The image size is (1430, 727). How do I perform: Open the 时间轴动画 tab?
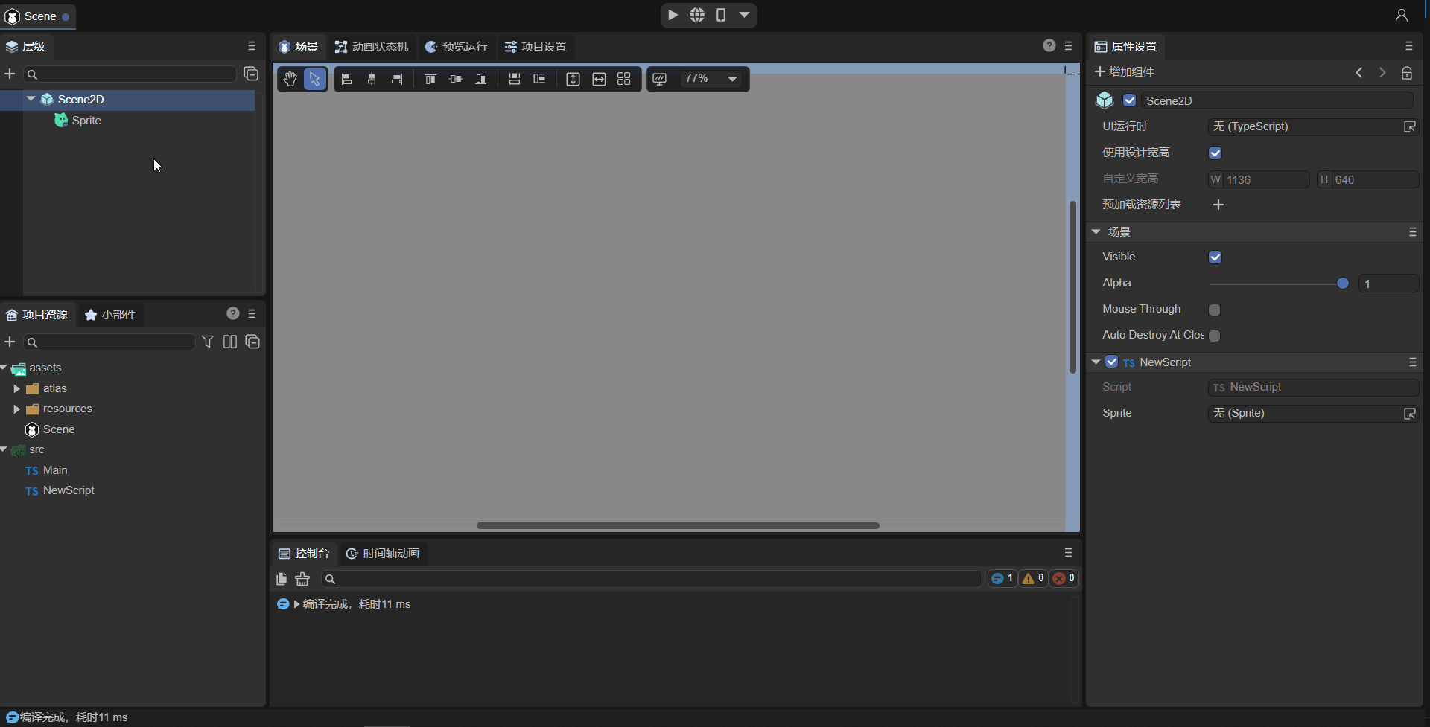click(x=383, y=554)
